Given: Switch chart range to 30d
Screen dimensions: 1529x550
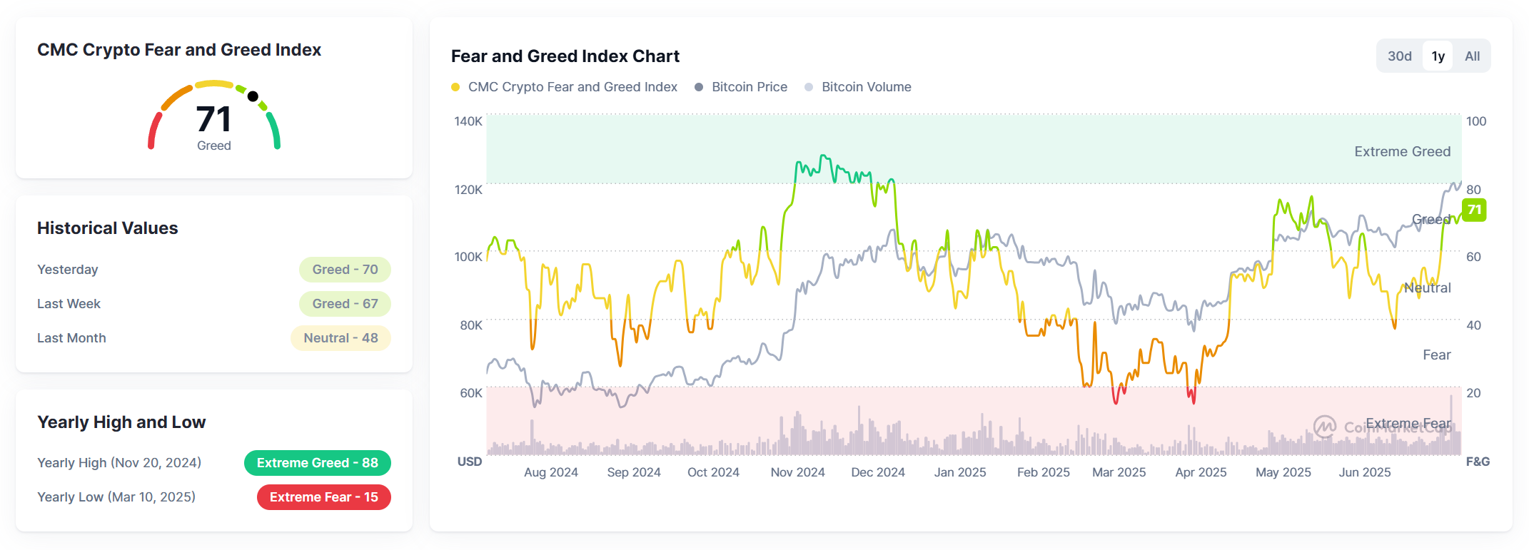Looking at the screenshot, I should click(x=1399, y=56).
